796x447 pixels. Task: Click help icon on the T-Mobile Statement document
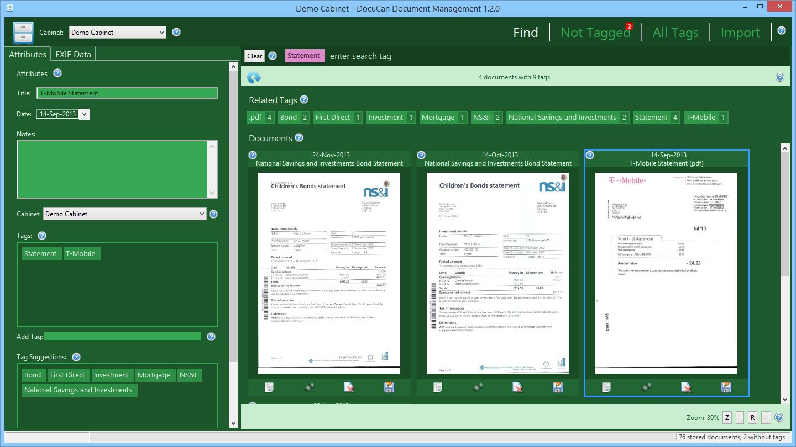click(590, 155)
